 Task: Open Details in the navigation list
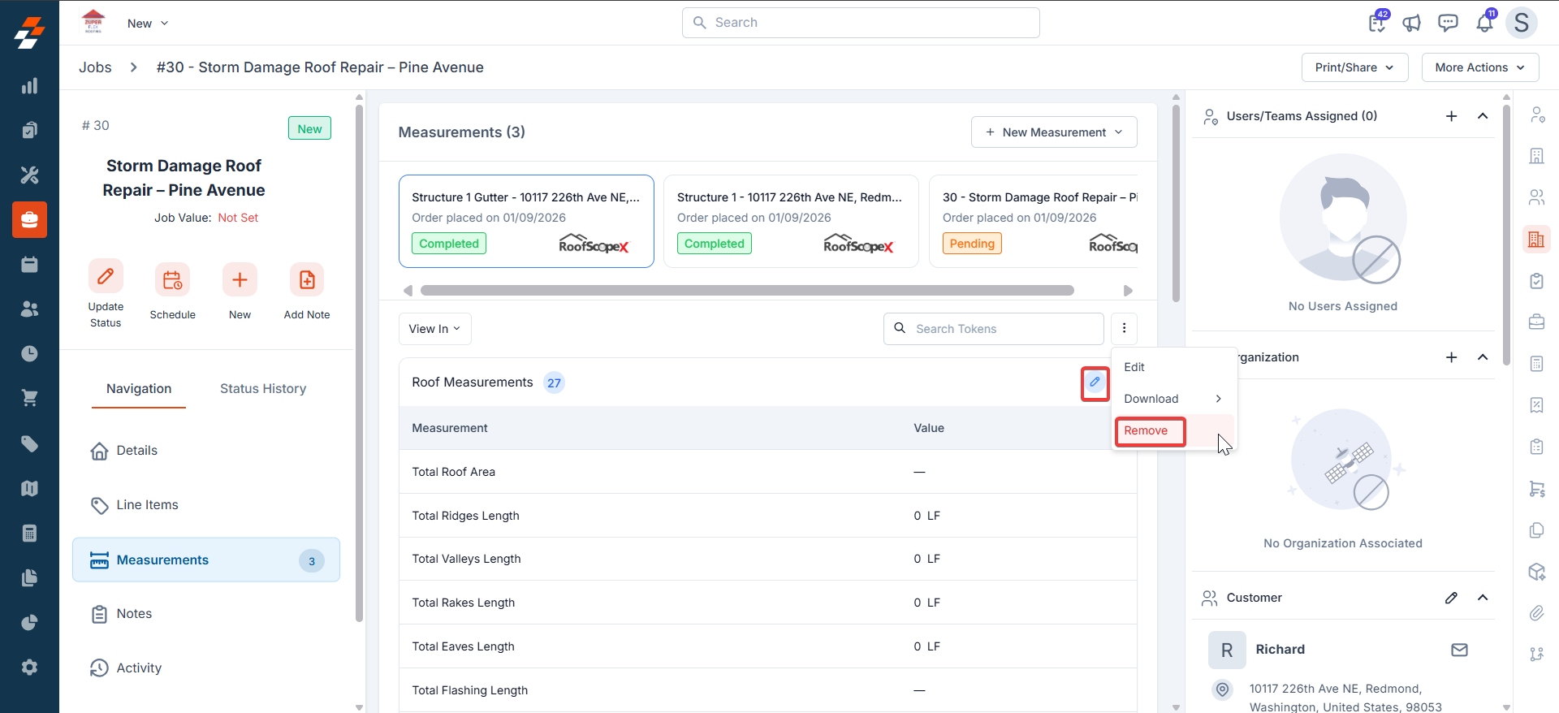pos(206,451)
